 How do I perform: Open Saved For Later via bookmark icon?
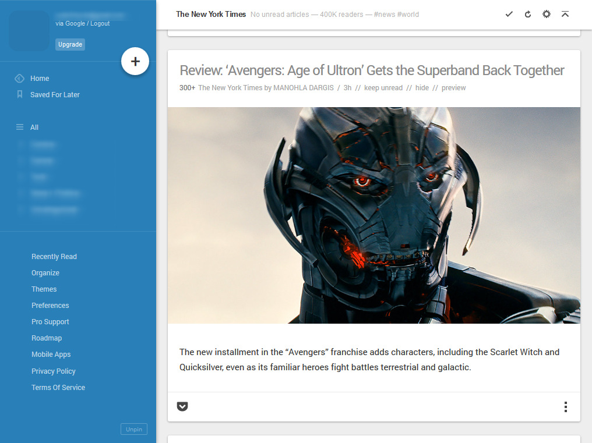20,94
